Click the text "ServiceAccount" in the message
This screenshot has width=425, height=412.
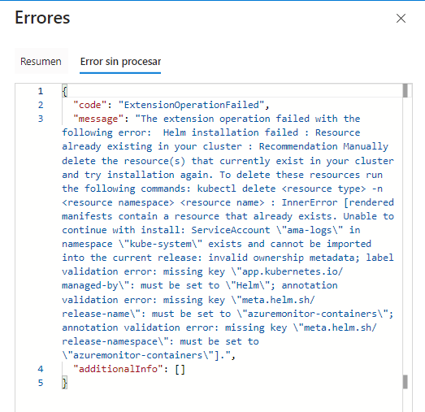231,230
